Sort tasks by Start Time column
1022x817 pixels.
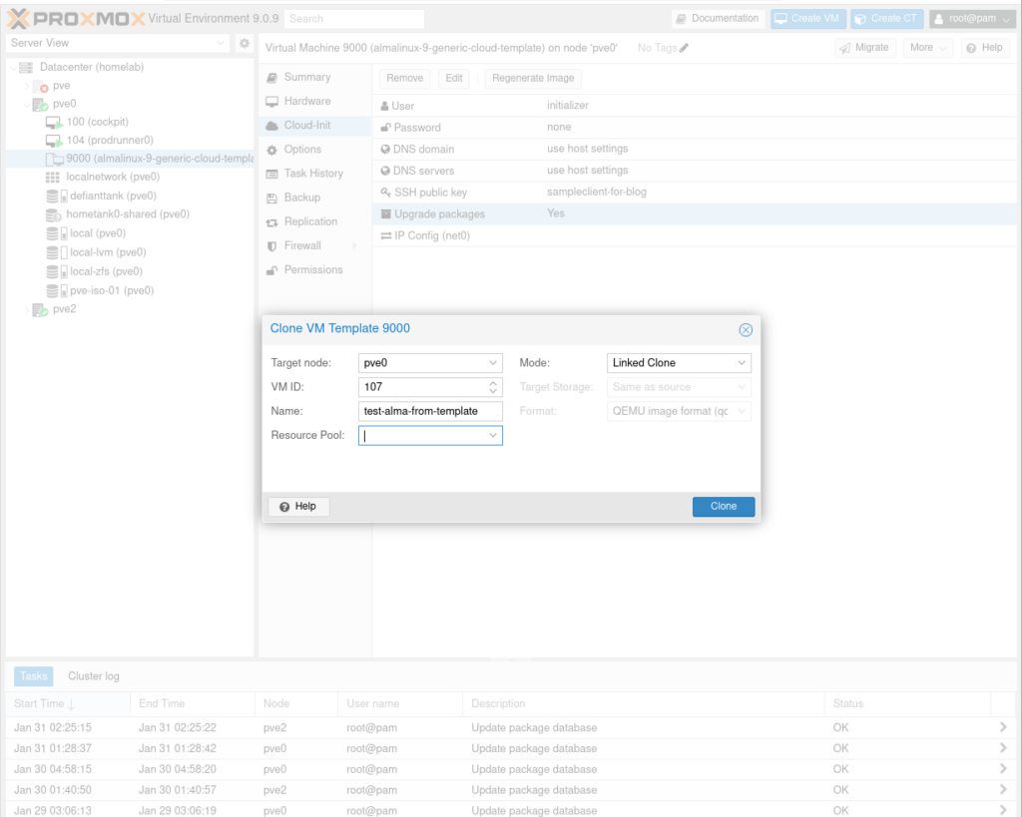click(45, 704)
